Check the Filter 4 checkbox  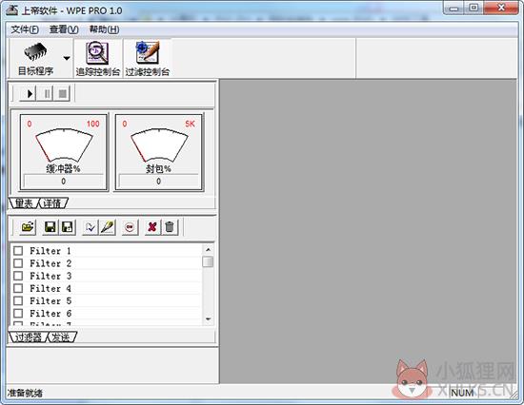(x=18, y=288)
